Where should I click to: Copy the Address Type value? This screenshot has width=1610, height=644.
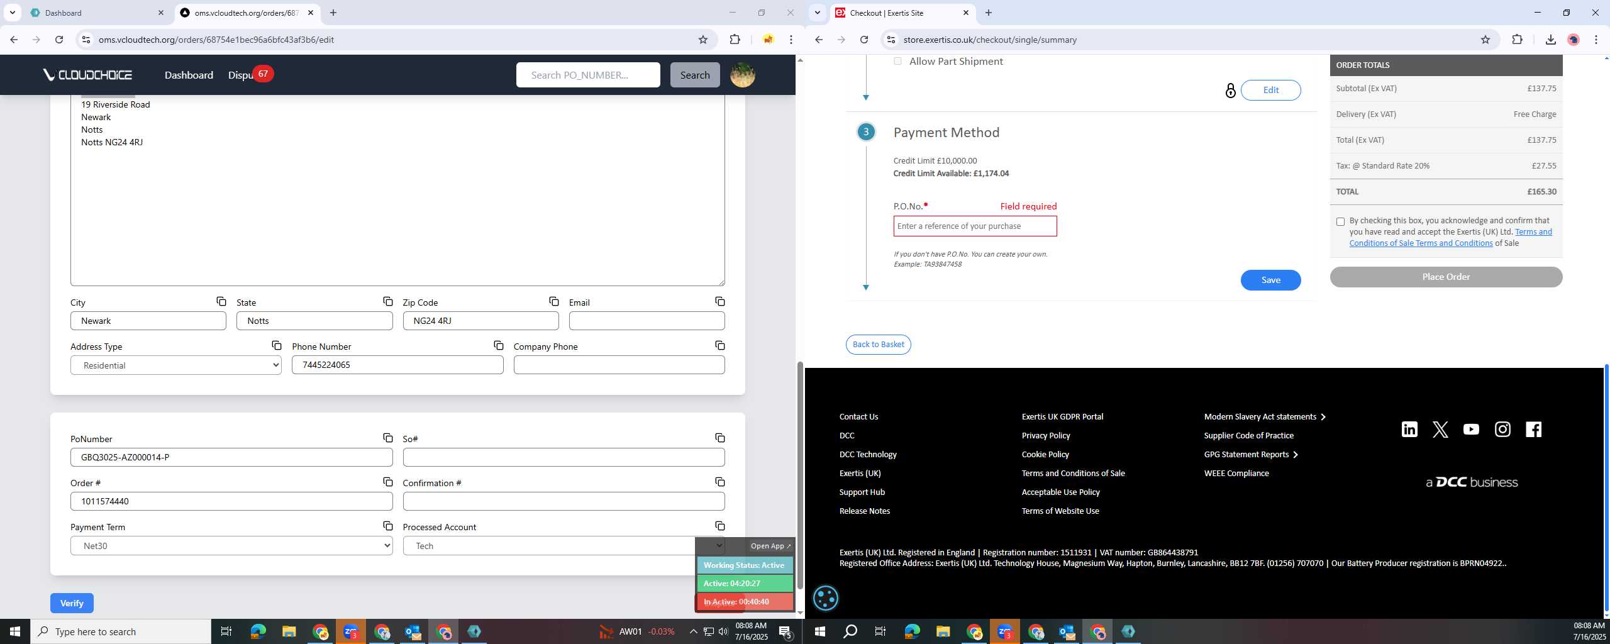277,345
